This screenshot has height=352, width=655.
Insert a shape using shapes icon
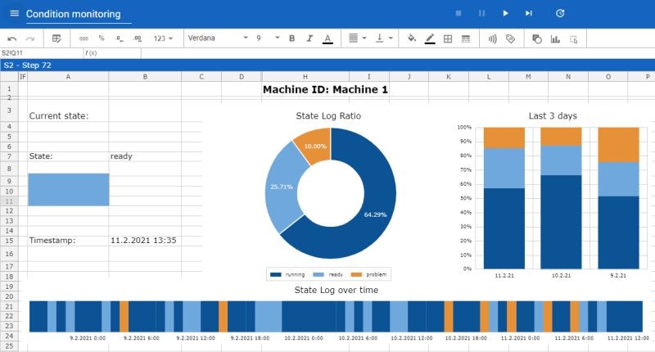(537, 38)
